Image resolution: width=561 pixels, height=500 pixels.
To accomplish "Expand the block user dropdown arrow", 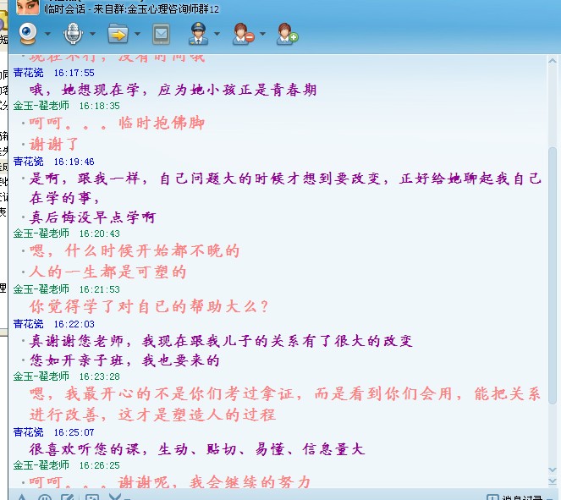I will 262,36.
